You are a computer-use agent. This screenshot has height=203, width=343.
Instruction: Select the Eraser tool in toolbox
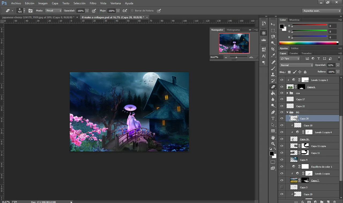273,87
